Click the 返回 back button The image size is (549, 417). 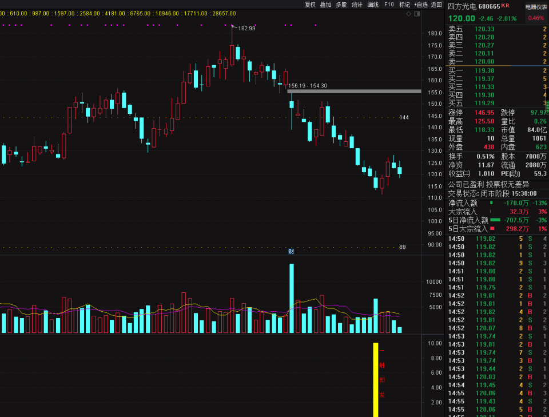(x=436, y=5)
